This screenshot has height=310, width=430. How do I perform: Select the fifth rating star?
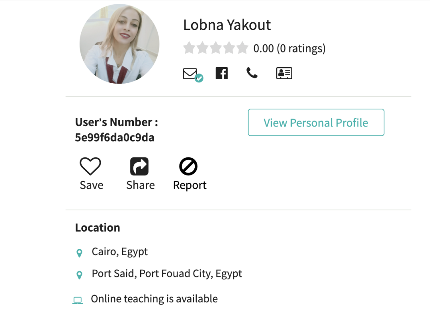tap(242, 49)
